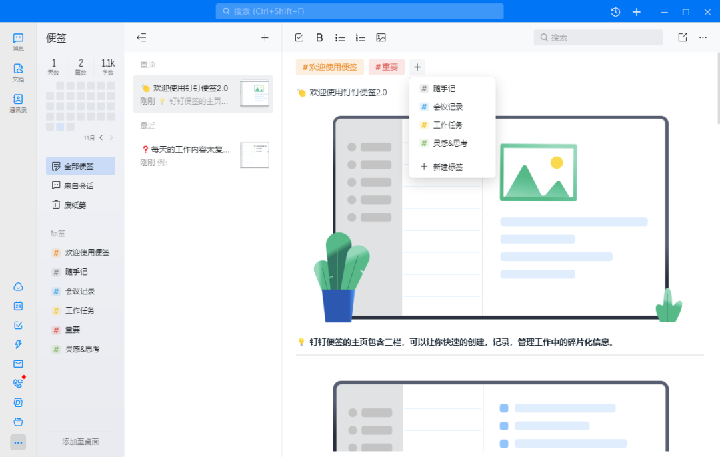The width and height of the screenshot is (720, 457).
Task: Filter by 重要 tag in sidebar
Action: point(81,330)
